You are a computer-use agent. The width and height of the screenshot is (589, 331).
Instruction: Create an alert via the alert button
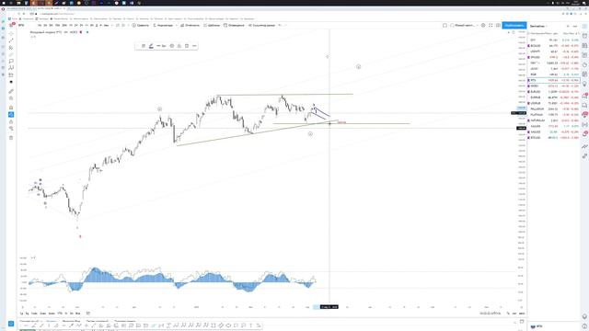click(x=234, y=25)
